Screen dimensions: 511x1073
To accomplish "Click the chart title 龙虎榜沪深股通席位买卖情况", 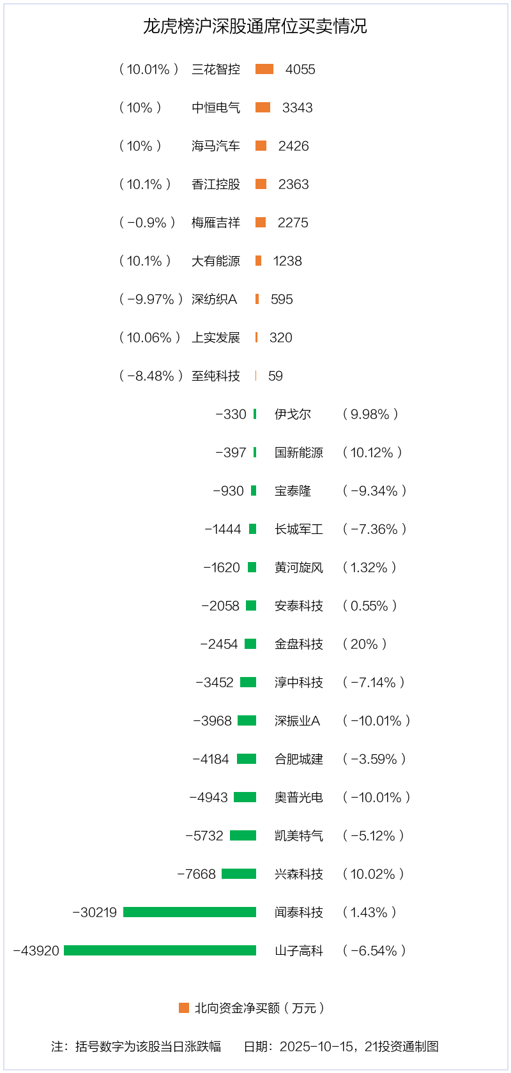I will pos(255,26).
